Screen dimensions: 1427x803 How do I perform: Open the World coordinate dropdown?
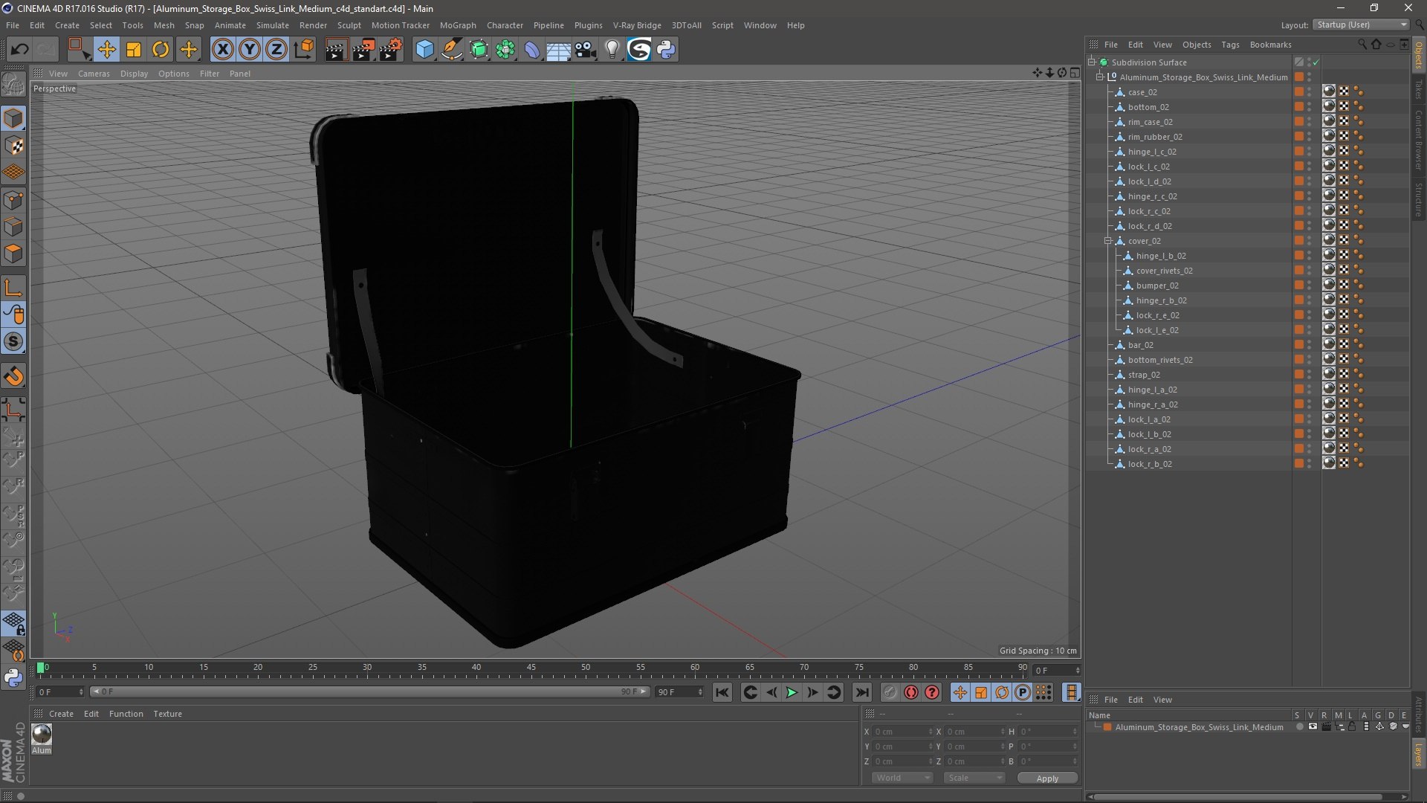[902, 778]
